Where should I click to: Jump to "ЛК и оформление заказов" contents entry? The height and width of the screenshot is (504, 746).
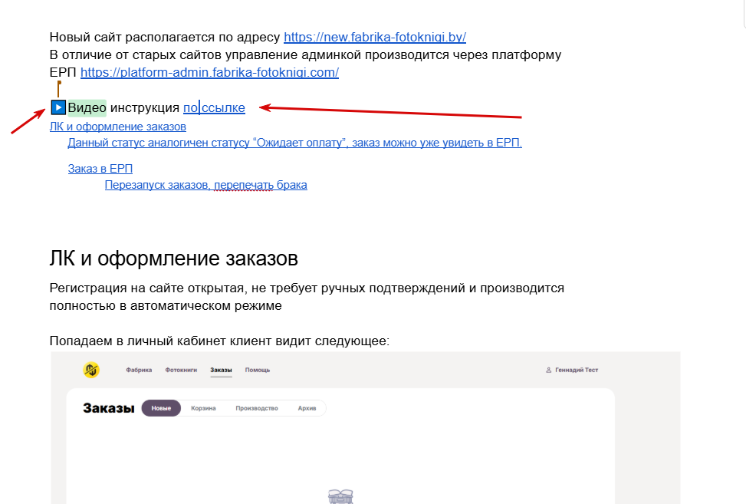(118, 127)
